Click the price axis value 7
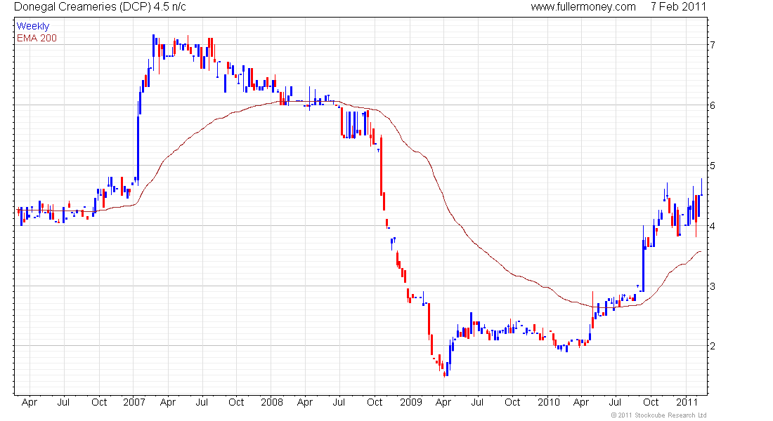This screenshot has height=421, width=773. pyautogui.click(x=713, y=45)
